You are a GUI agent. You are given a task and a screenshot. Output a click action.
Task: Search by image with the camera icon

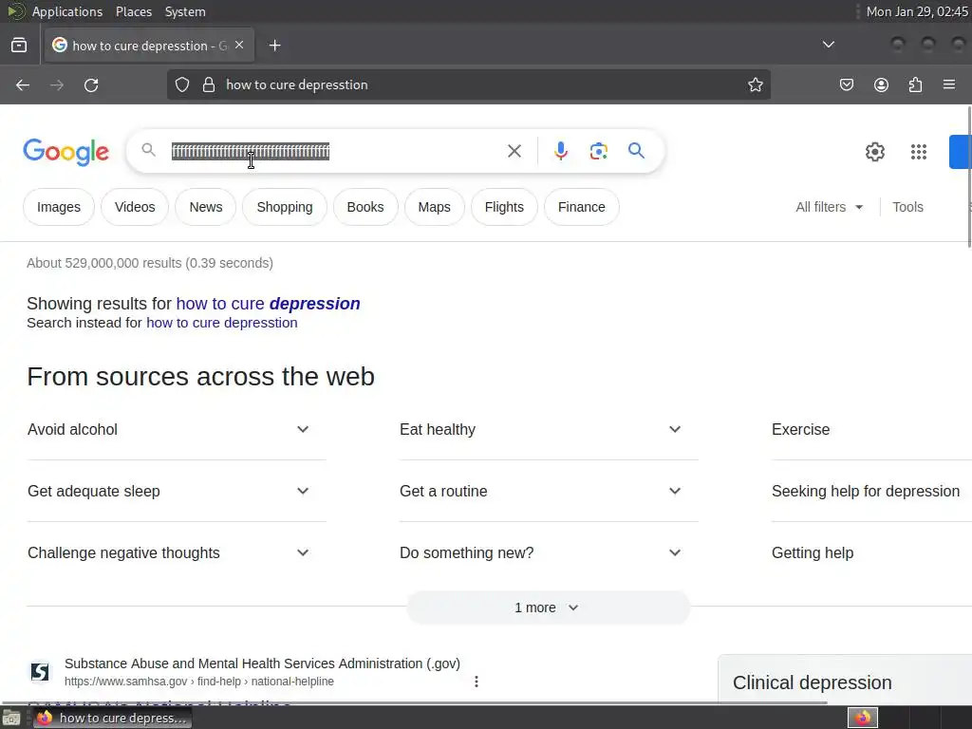click(x=598, y=151)
